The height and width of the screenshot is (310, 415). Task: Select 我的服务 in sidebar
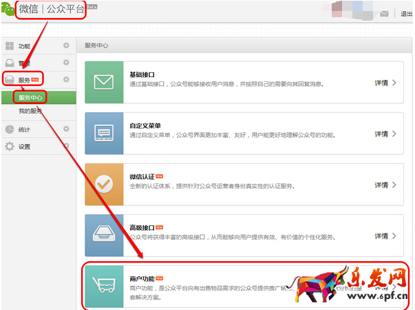pos(30,111)
